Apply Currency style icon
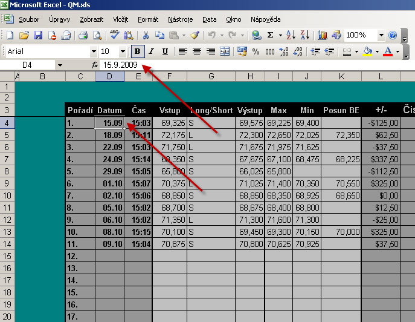 click(242, 51)
